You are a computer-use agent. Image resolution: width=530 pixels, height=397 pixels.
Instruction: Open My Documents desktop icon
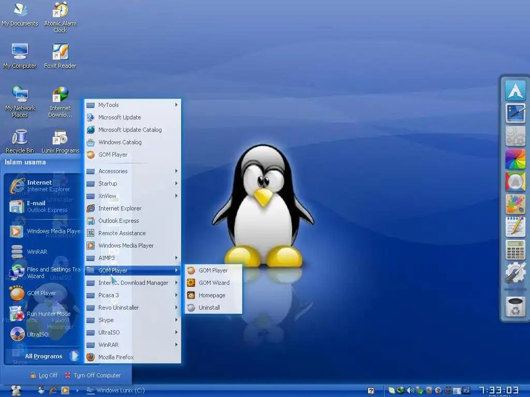[20, 14]
